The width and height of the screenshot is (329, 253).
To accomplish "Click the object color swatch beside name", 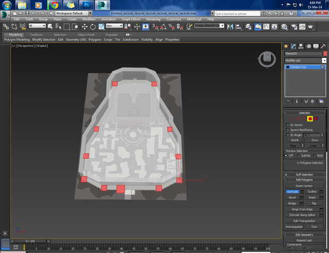I will [325, 54].
